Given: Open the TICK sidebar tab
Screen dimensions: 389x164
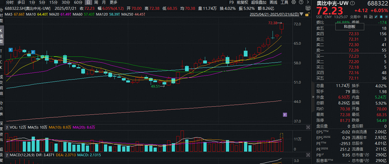Looking at the screenshot, I should tap(2, 59).
